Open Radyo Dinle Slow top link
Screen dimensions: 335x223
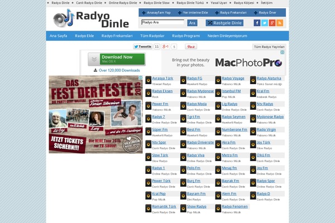pos(156,3)
